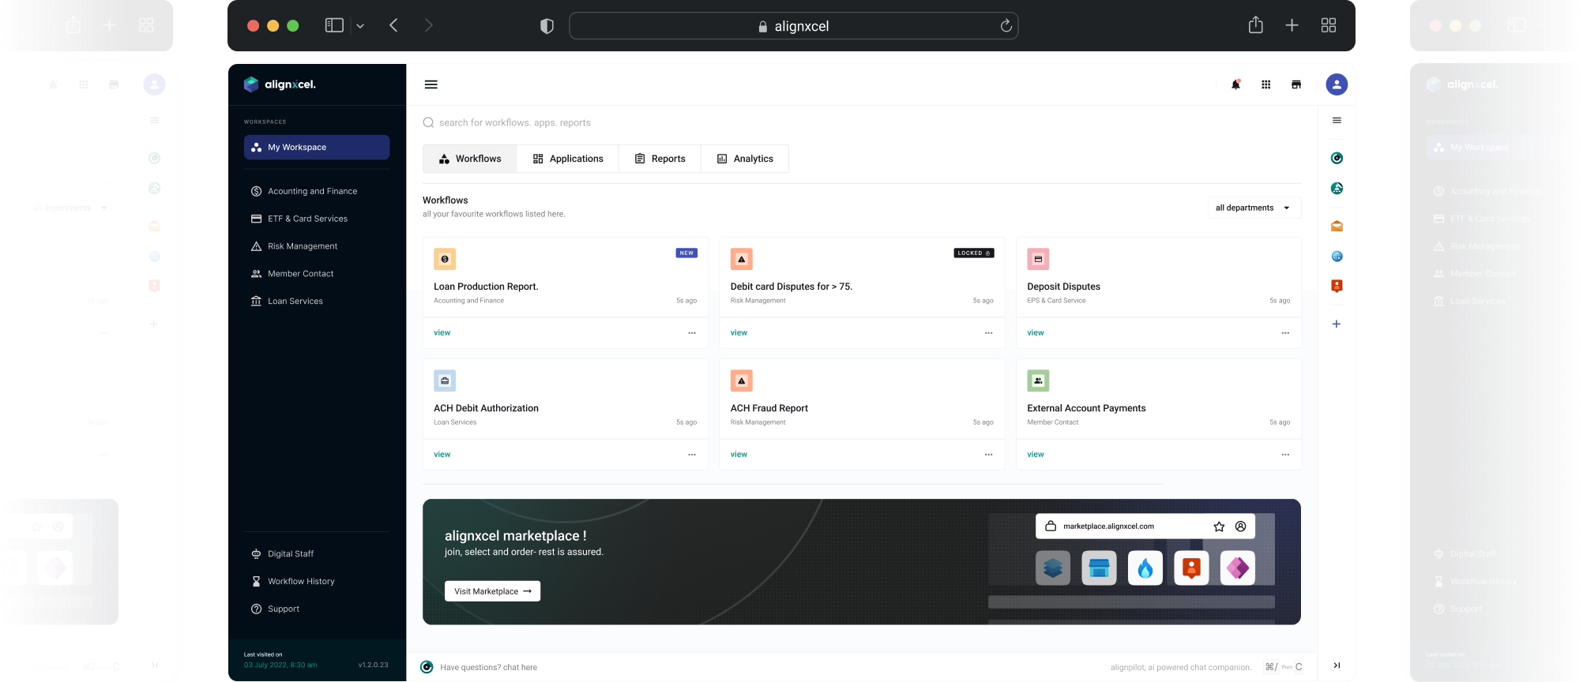Select Risk Management in the sidebar
The image size is (1583, 682).
click(x=302, y=246)
